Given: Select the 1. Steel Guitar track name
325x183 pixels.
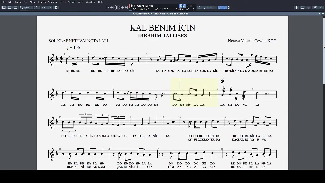Looking at the screenshot, I should [143, 6].
